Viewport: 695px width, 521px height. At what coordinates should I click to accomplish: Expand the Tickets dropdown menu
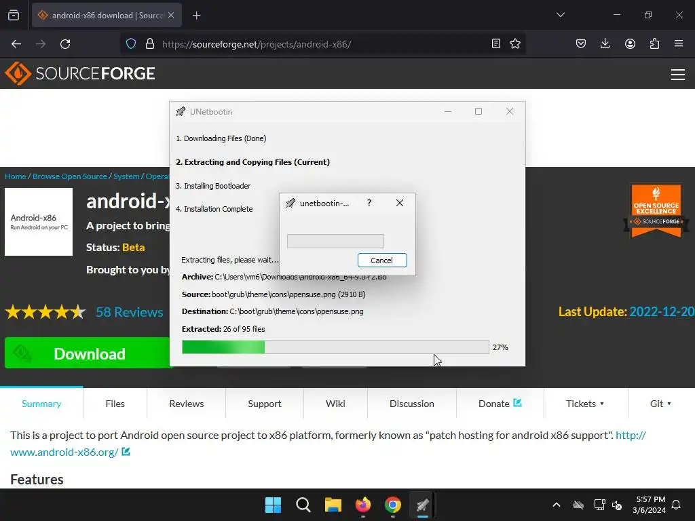pyautogui.click(x=584, y=404)
